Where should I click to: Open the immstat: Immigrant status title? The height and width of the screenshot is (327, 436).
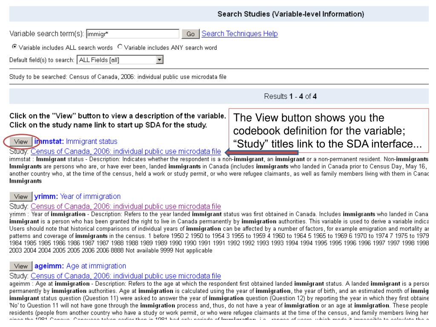pos(76,141)
